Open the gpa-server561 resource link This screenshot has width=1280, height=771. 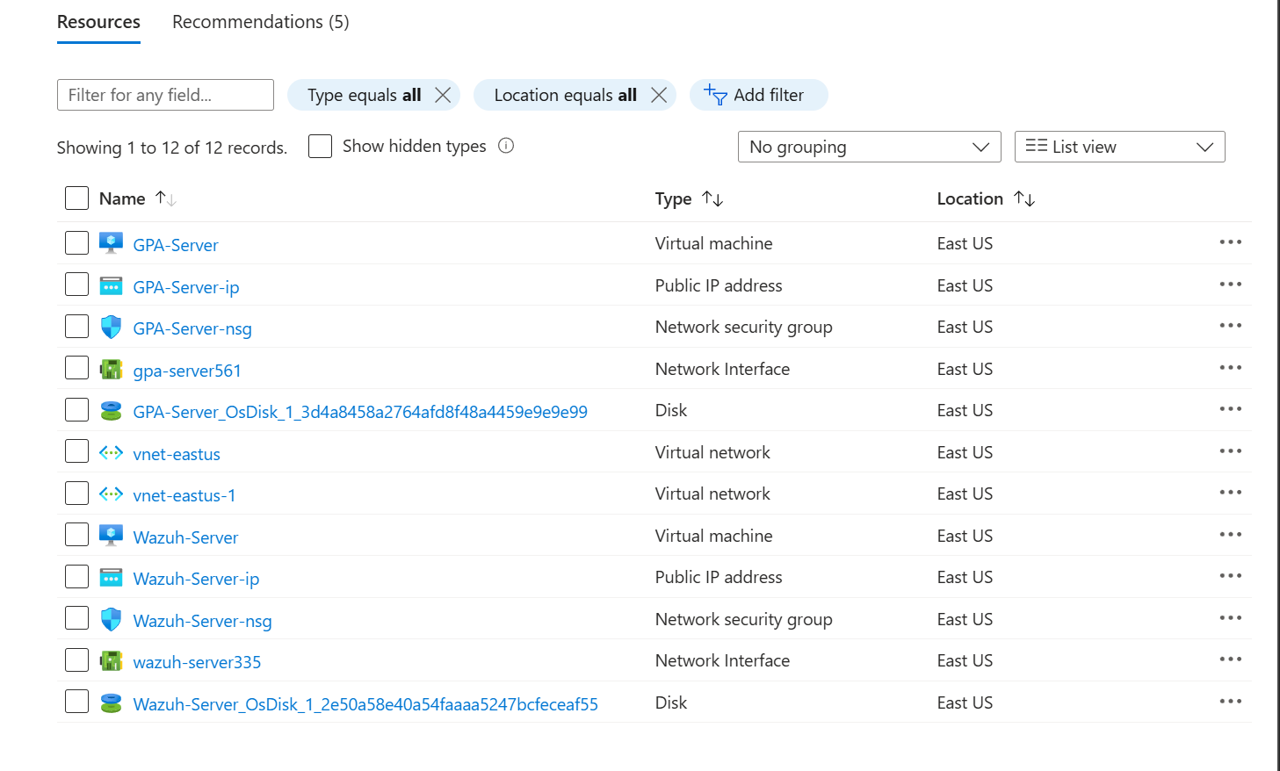pyautogui.click(x=187, y=371)
